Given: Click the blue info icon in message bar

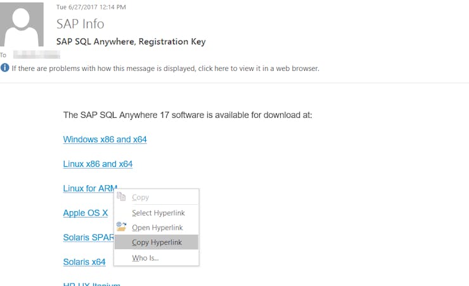Looking at the screenshot, I should [5, 68].
